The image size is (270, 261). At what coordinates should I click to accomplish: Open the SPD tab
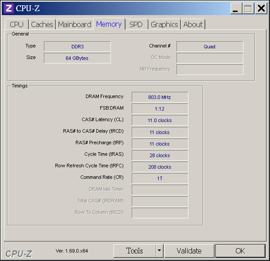[x=136, y=24]
